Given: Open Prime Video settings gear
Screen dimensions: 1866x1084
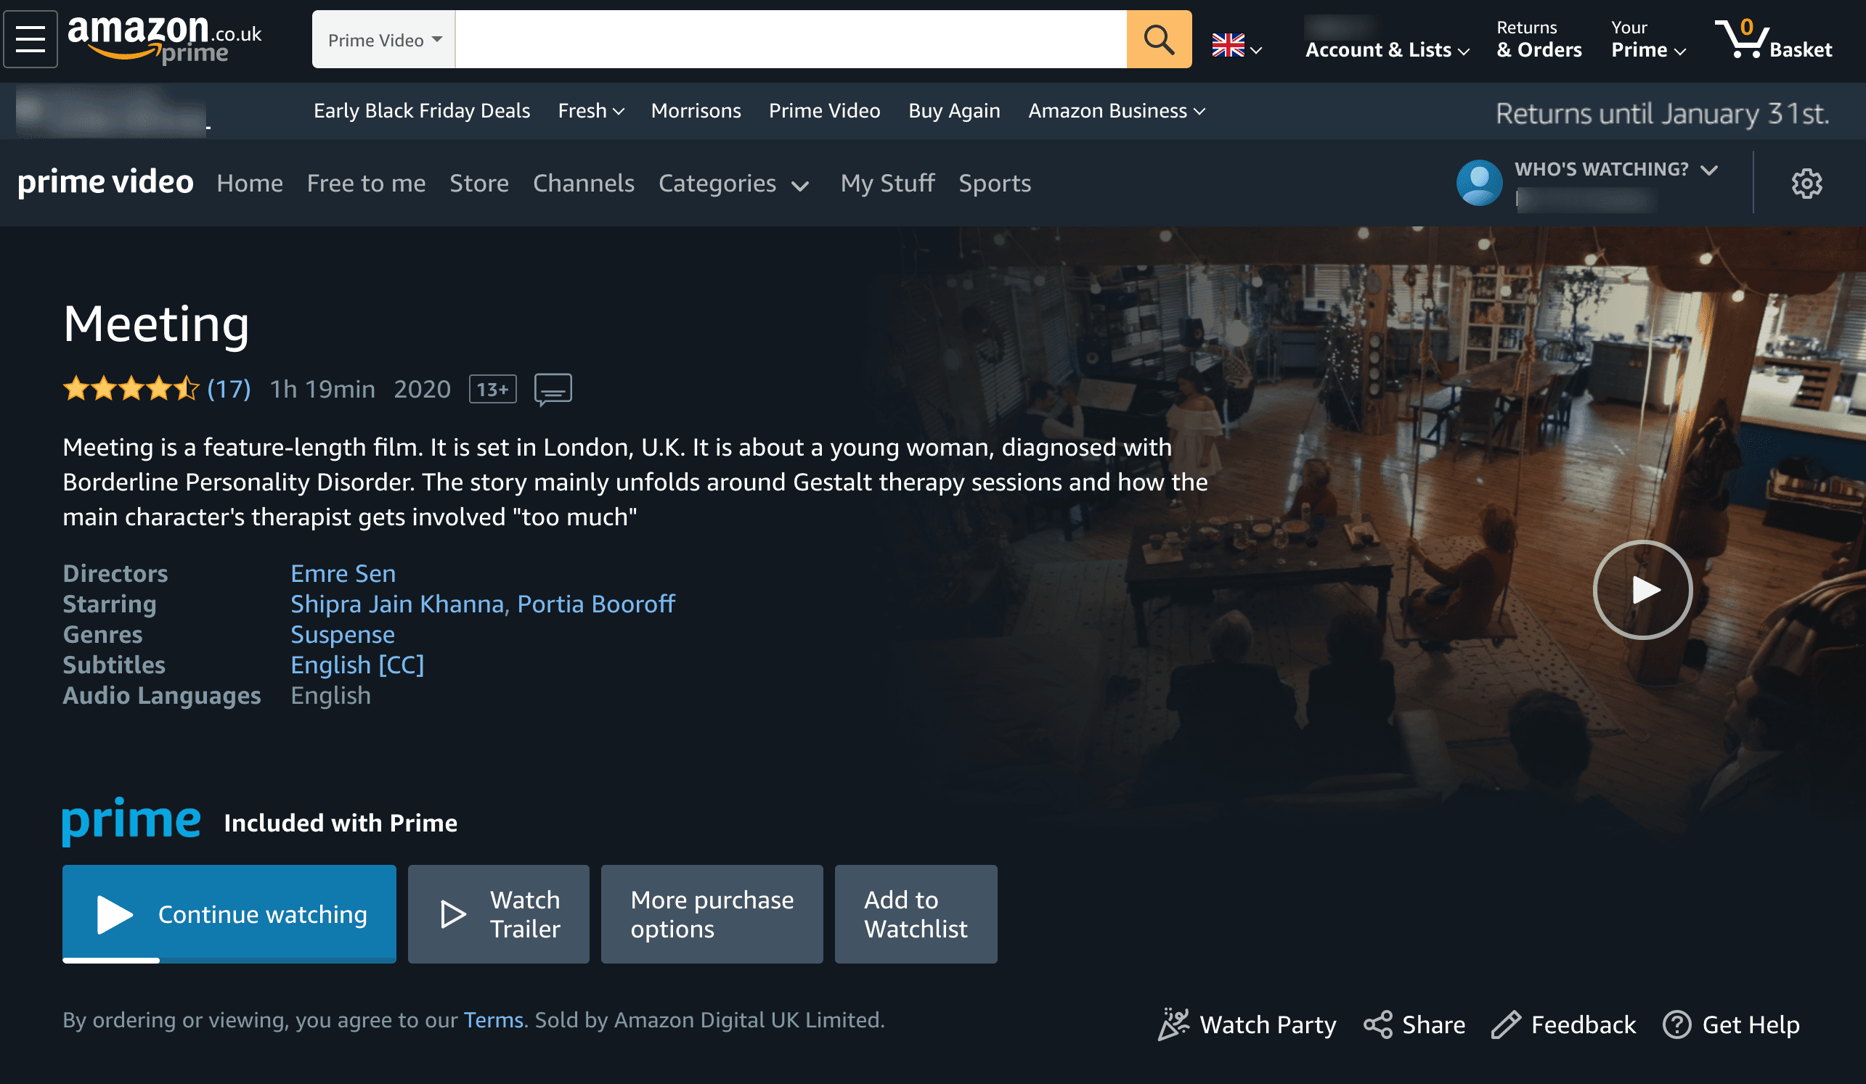Looking at the screenshot, I should (1806, 183).
